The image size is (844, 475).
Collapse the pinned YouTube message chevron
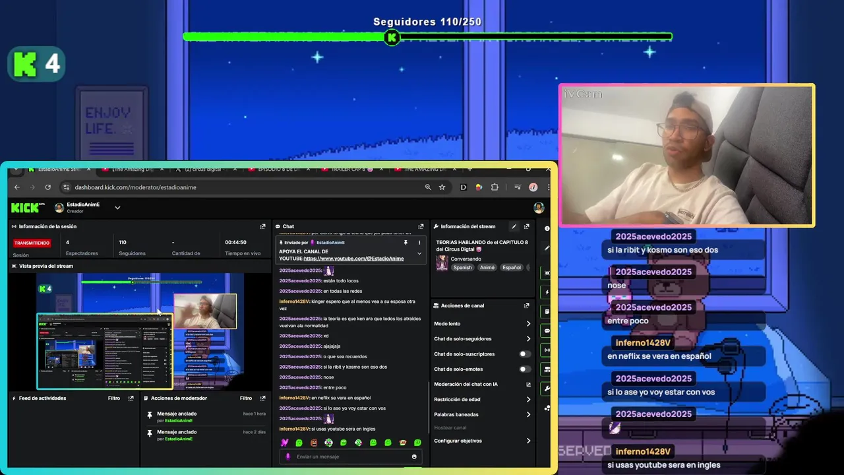tap(419, 253)
